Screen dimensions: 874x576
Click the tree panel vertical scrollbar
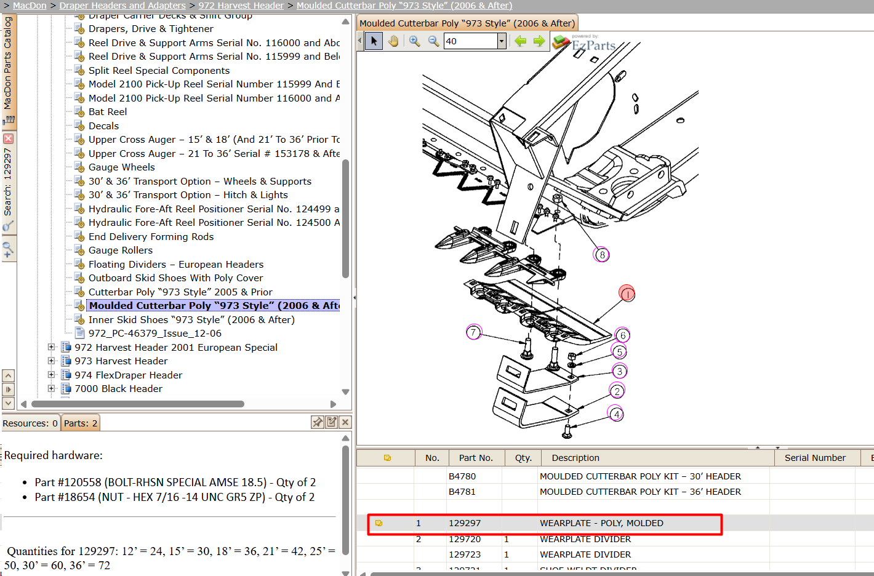[345, 218]
